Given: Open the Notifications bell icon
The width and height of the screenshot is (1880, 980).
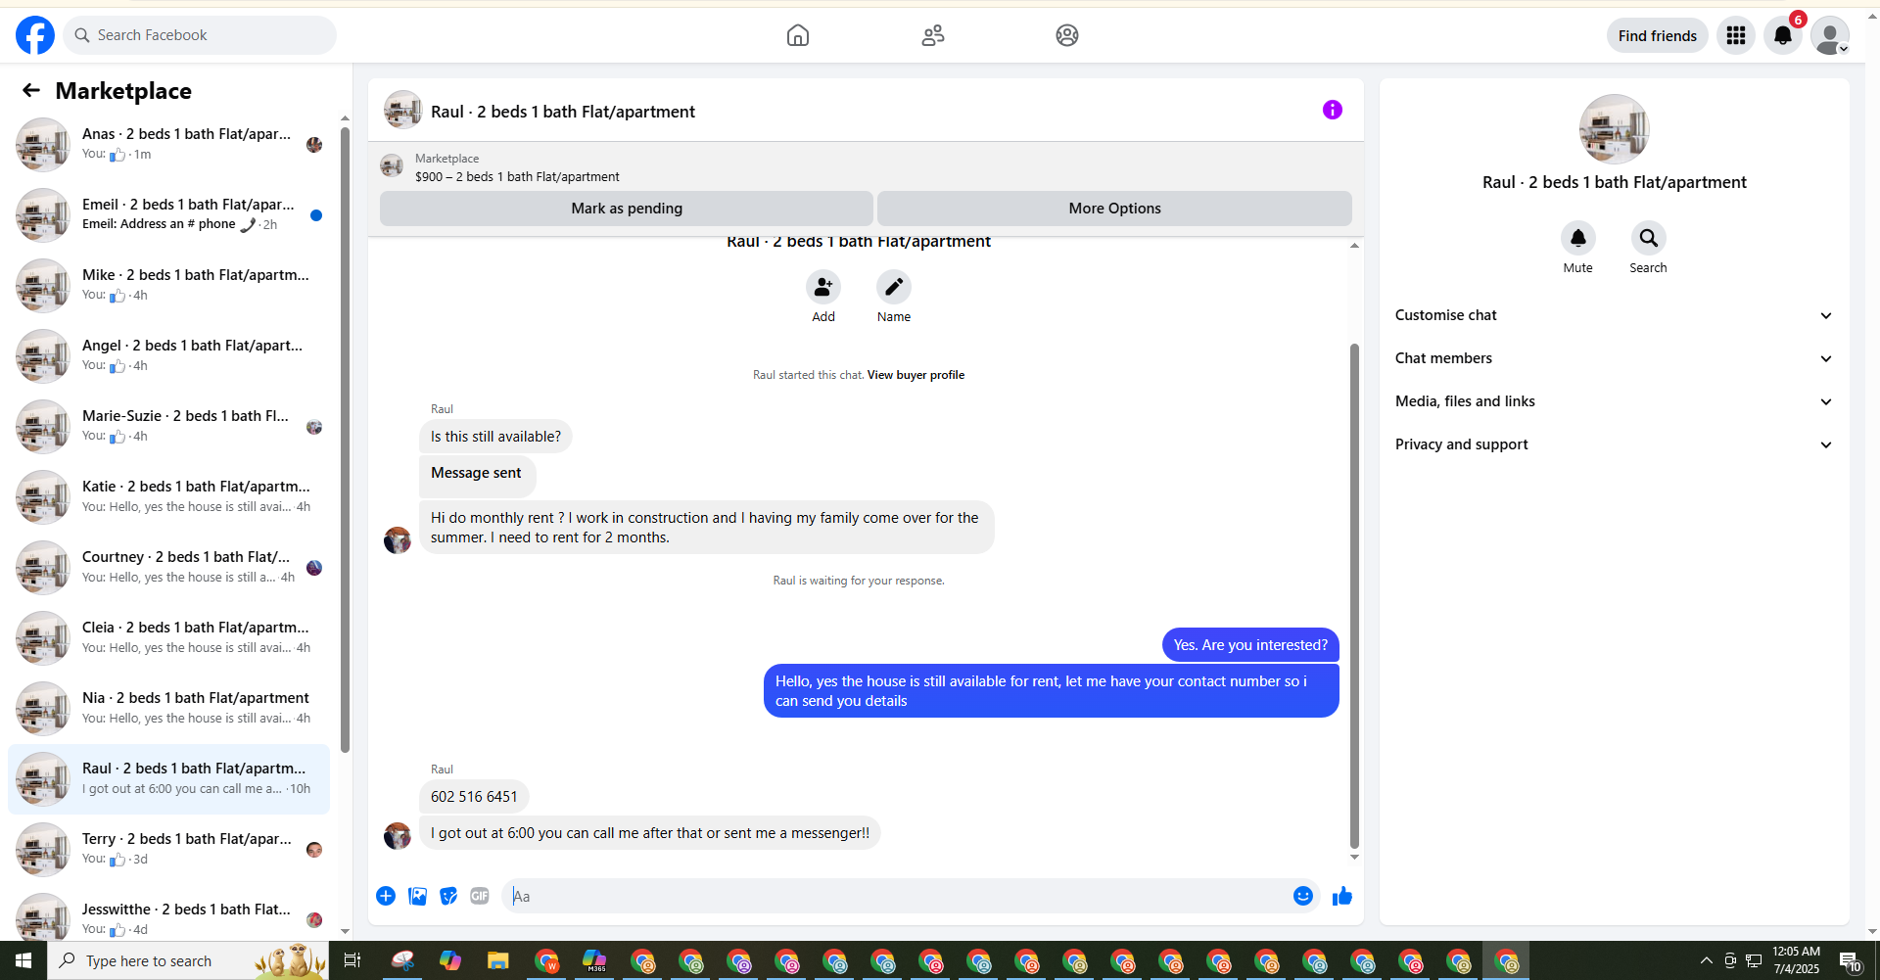Looking at the screenshot, I should (x=1783, y=35).
